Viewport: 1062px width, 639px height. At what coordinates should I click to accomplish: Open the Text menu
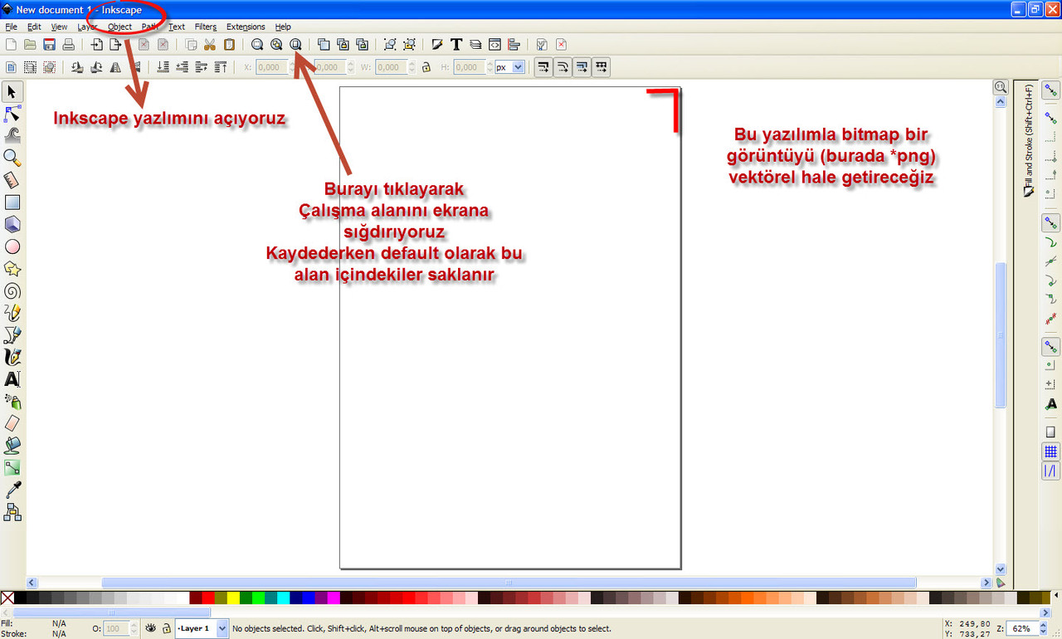pos(177,27)
